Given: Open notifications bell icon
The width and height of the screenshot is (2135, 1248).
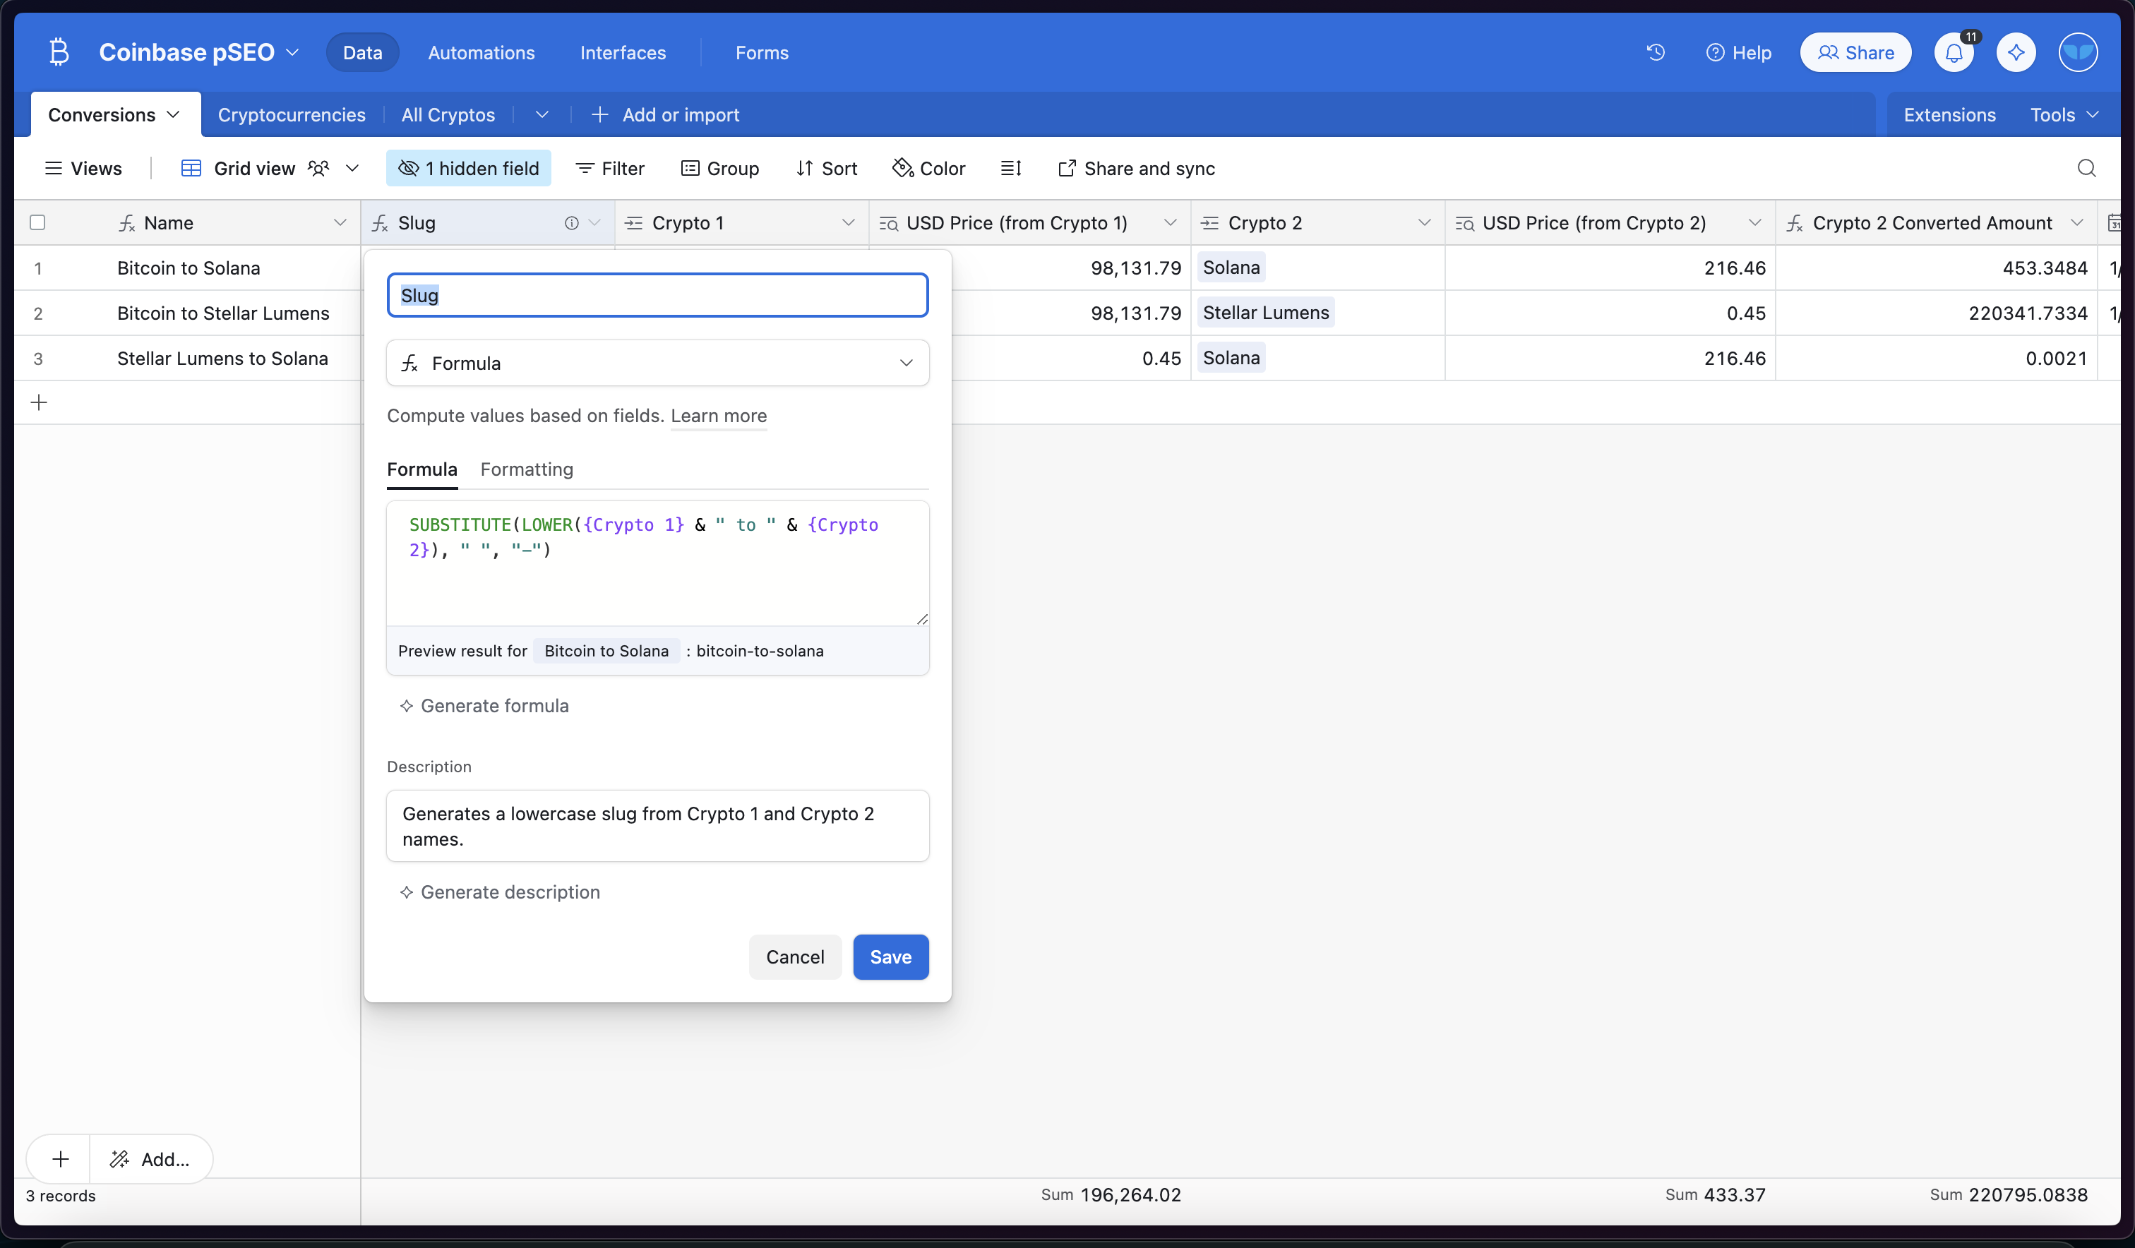Looking at the screenshot, I should 1954,52.
